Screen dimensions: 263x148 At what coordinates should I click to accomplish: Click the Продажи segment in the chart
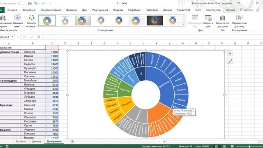pos(126,104)
